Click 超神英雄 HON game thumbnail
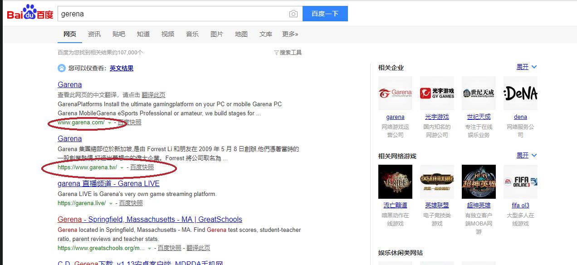The width and height of the screenshot is (577, 265). pyautogui.click(x=479, y=182)
